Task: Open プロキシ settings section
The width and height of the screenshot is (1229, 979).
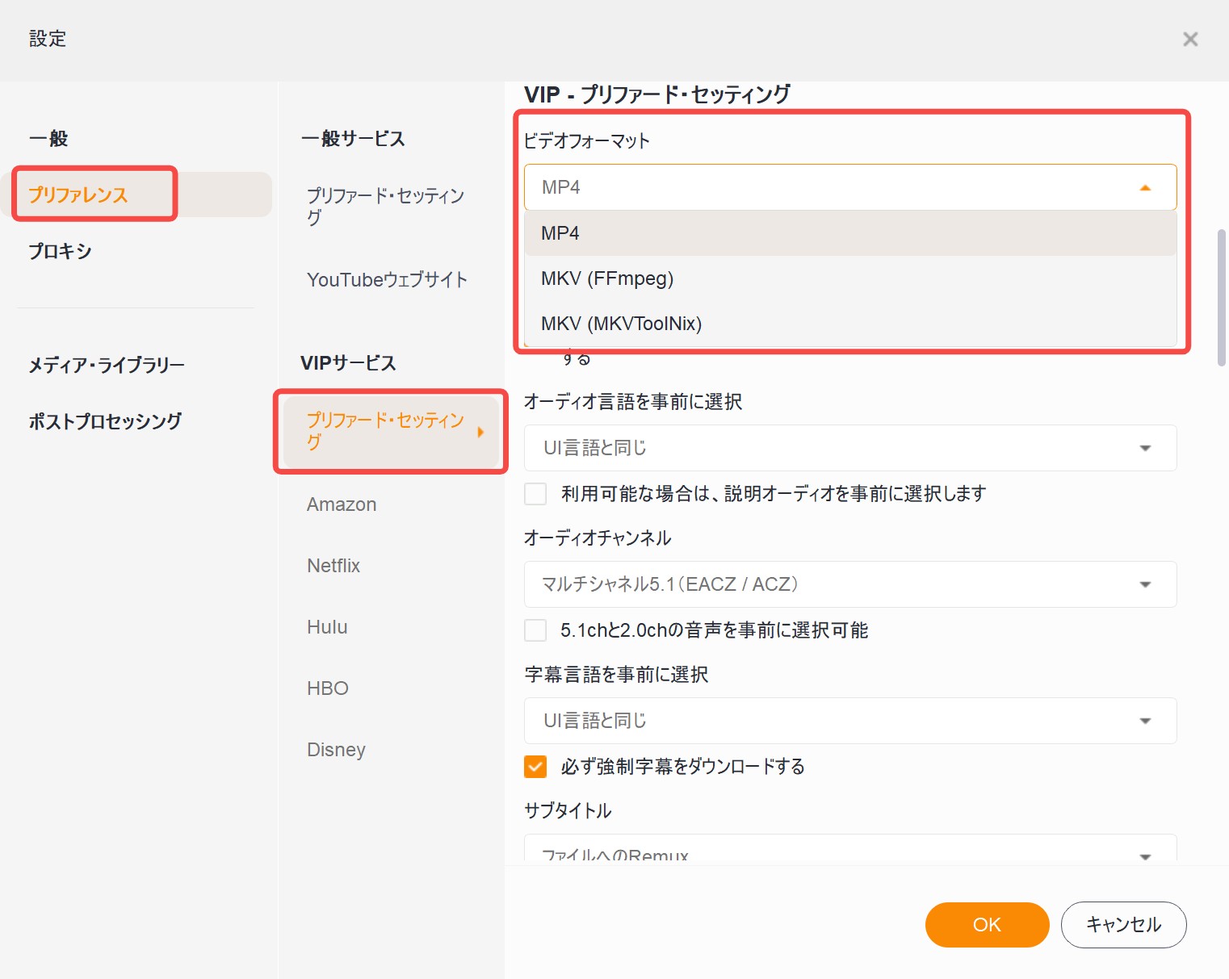Action: 61,251
